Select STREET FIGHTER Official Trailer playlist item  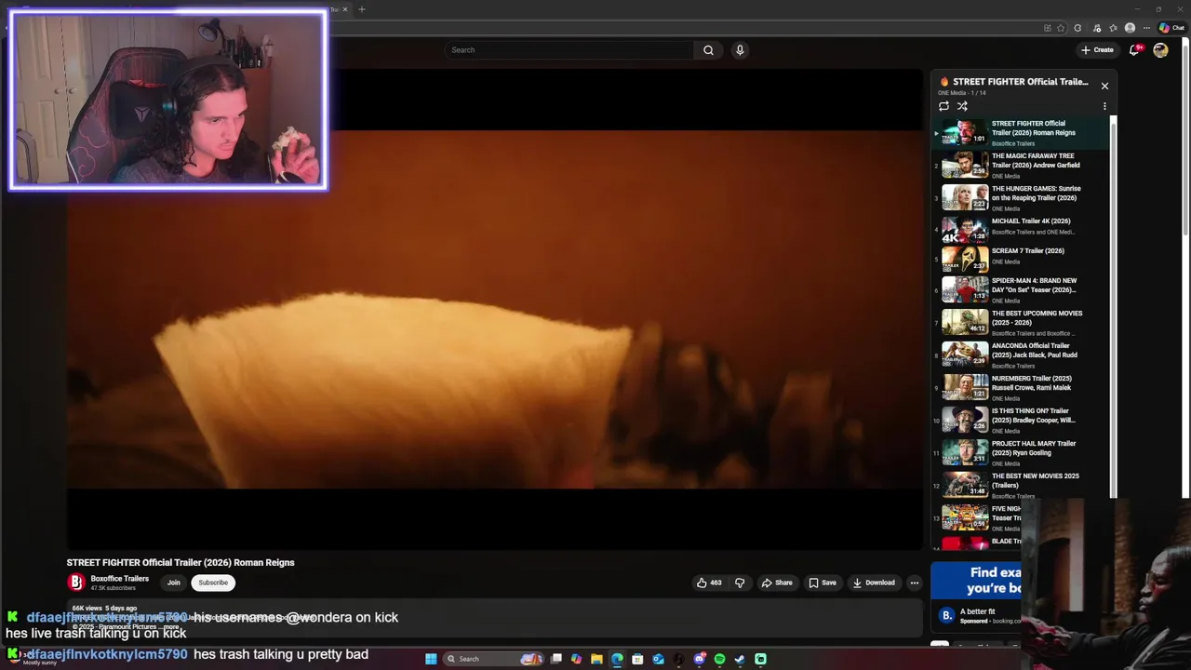tap(1023, 133)
